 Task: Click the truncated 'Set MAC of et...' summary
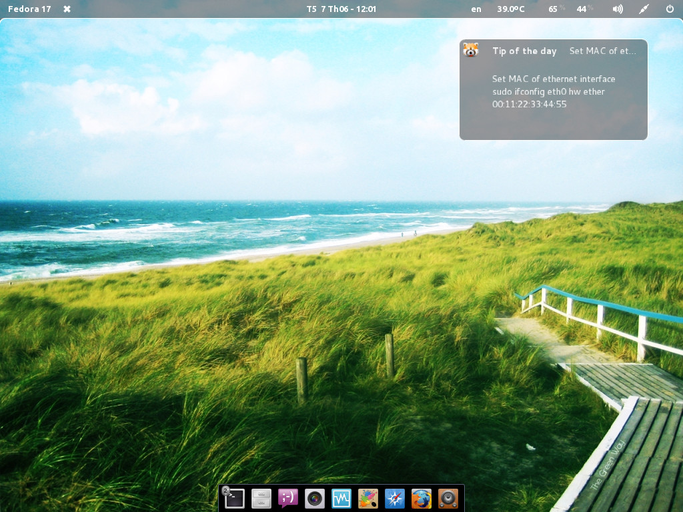coord(603,51)
